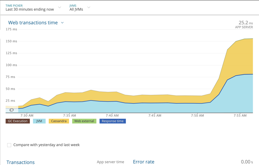Toggle JVM legend series

[x=39, y=121]
